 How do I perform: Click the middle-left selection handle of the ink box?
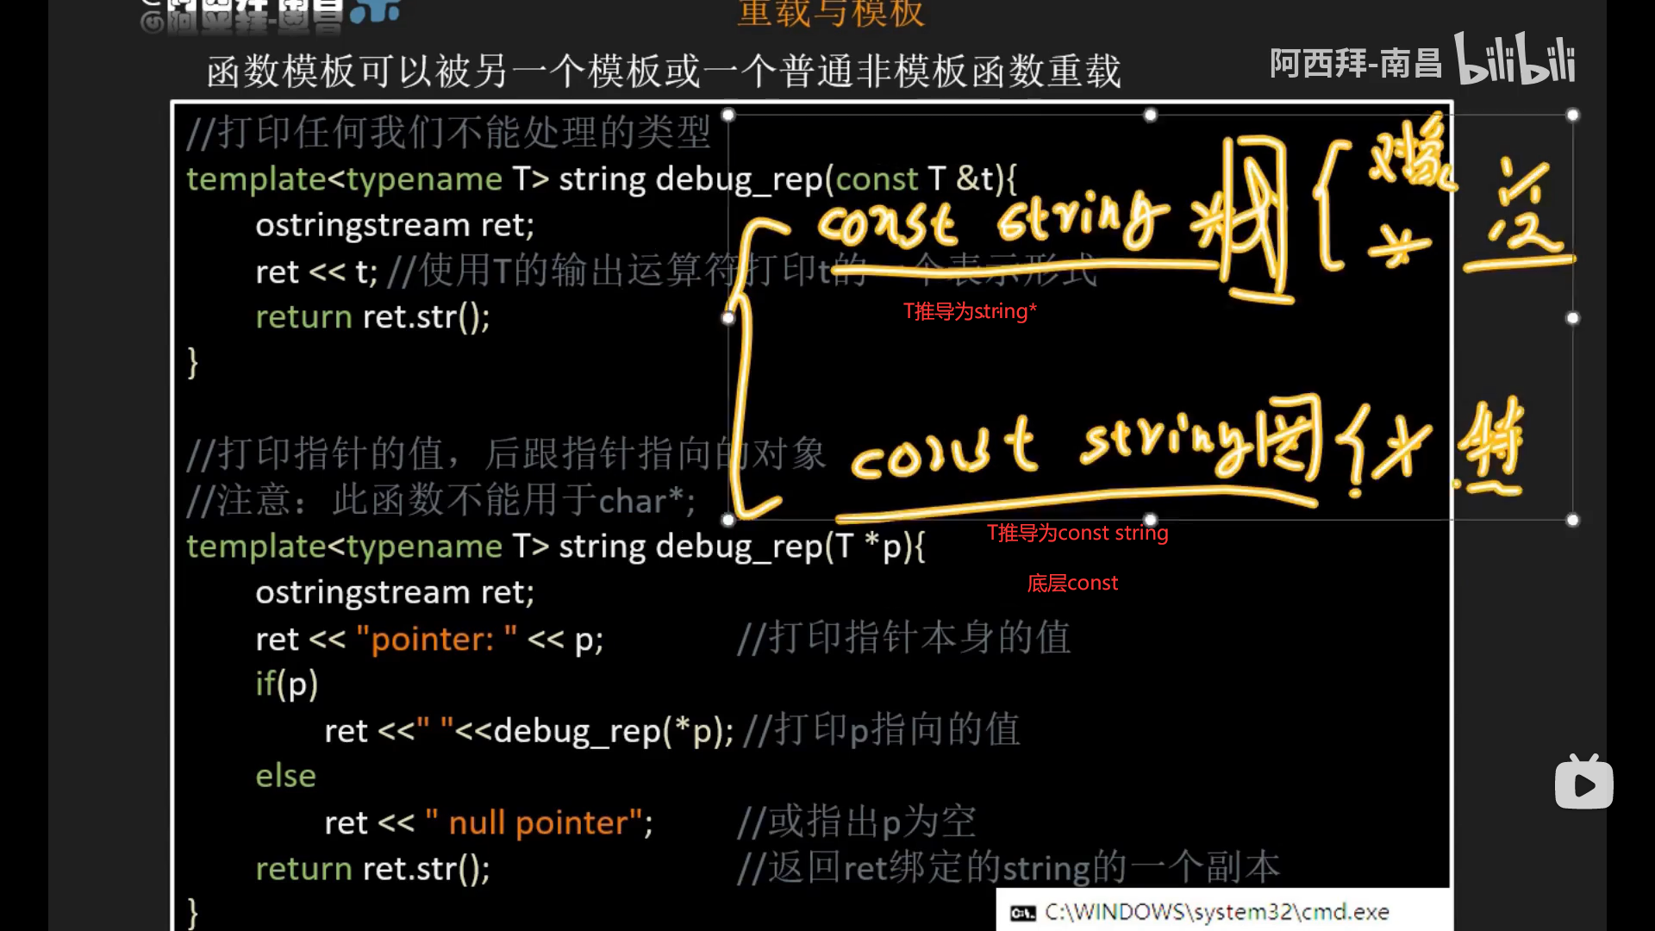click(728, 318)
